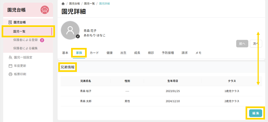The image size is (268, 122).
Task: Switch to the 健康 tab
Action: point(109,53)
